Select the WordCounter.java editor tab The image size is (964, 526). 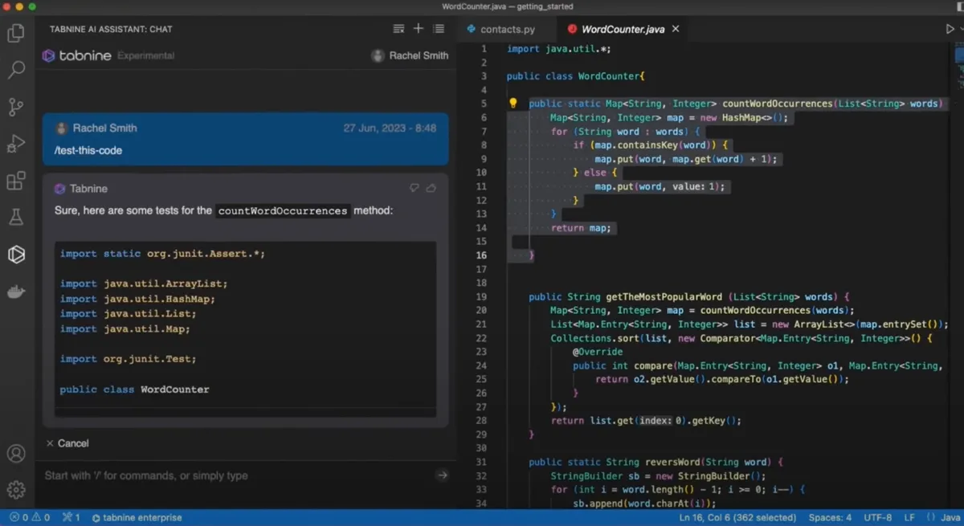[623, 30]
